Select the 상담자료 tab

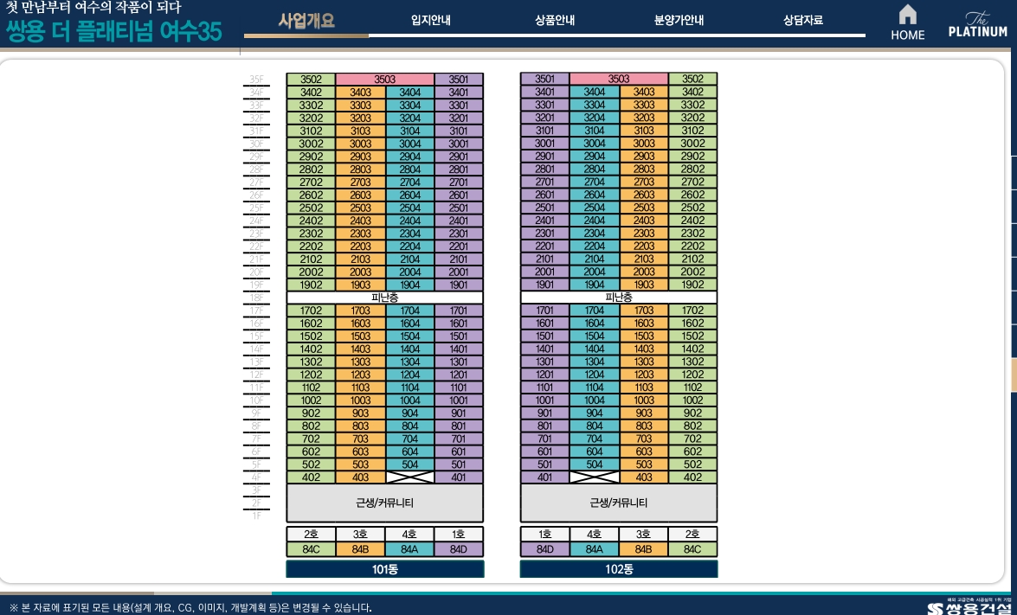(x=803, y=21)
